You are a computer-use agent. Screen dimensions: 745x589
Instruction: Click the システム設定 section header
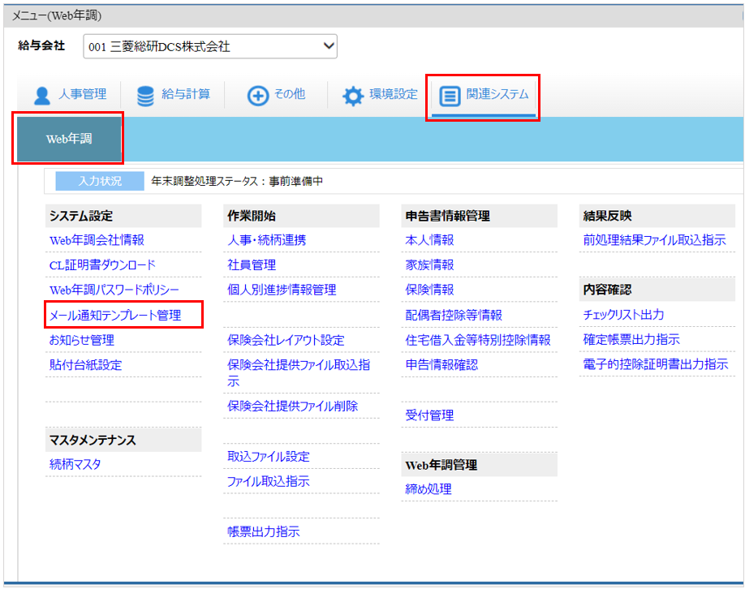tap(123, 216)
